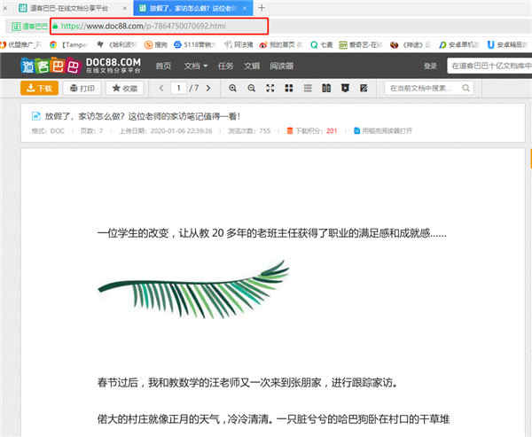The height and width of the screenshot is (437, 532).
Task: Click the palm leaf image in document
Action: click(193, 289)
